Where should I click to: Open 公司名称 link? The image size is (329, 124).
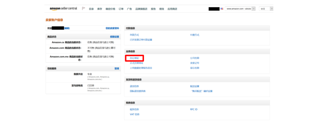pos(195,58)
